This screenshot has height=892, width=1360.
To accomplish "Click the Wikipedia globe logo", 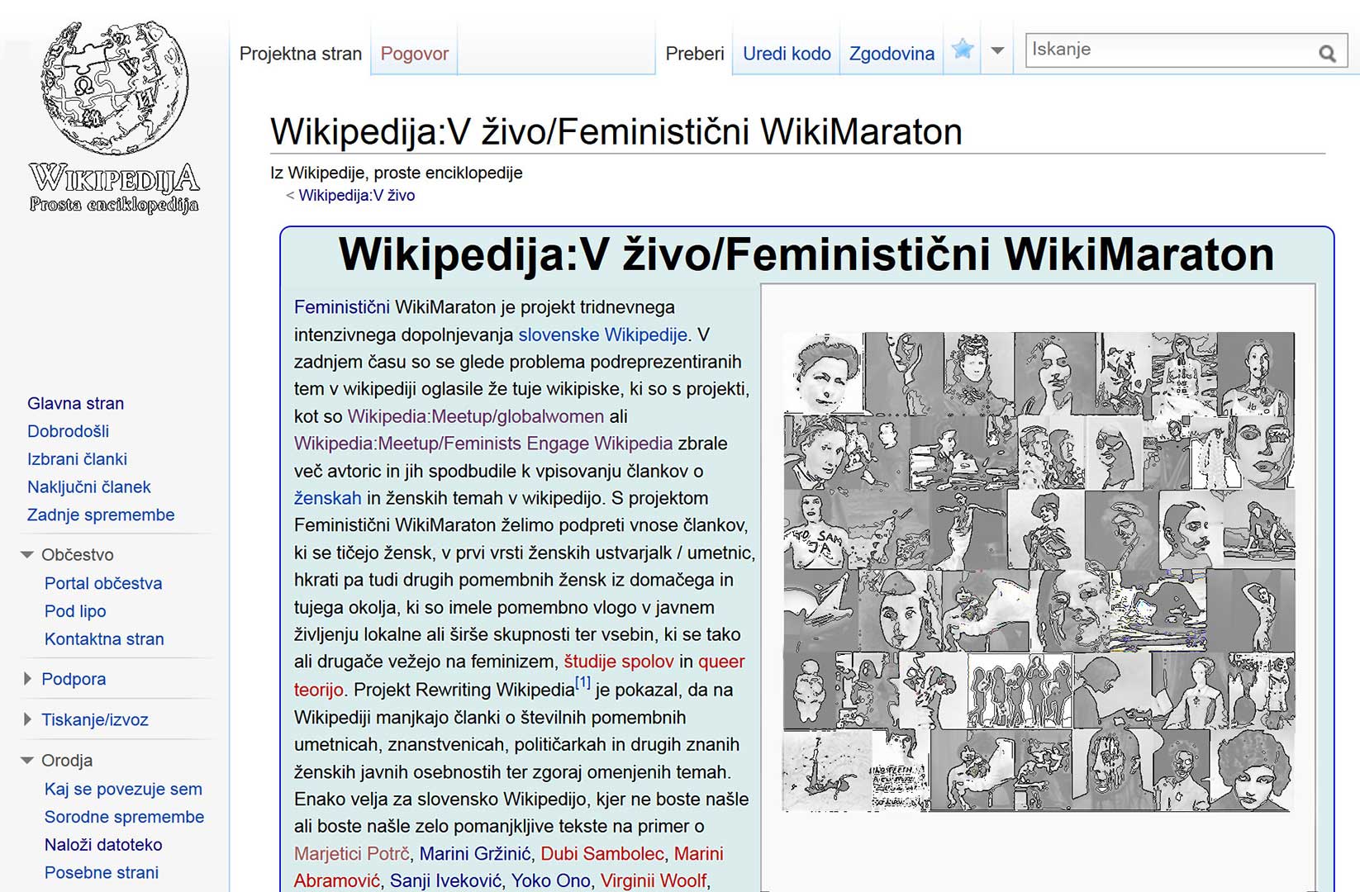I will coord(114,89).
